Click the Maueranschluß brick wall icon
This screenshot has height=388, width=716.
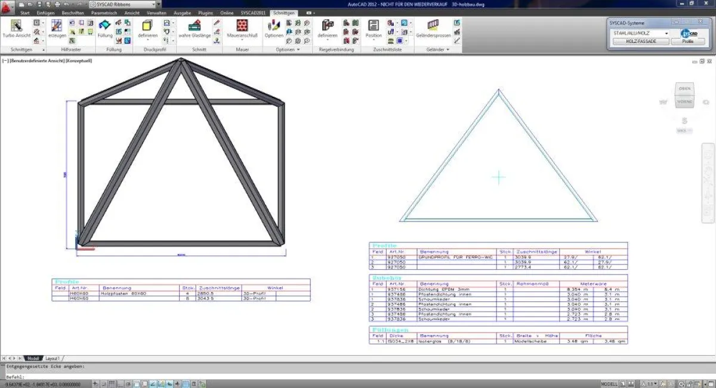point(242,26)
